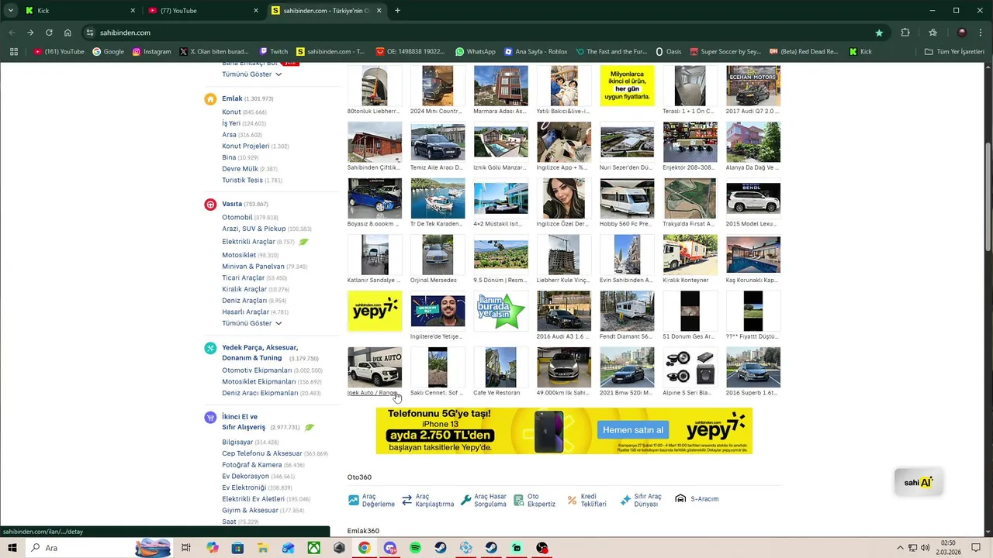993x558 pixels.
Task: Open Araç Karşılaştırma compare icon
Action: (407, 501)
